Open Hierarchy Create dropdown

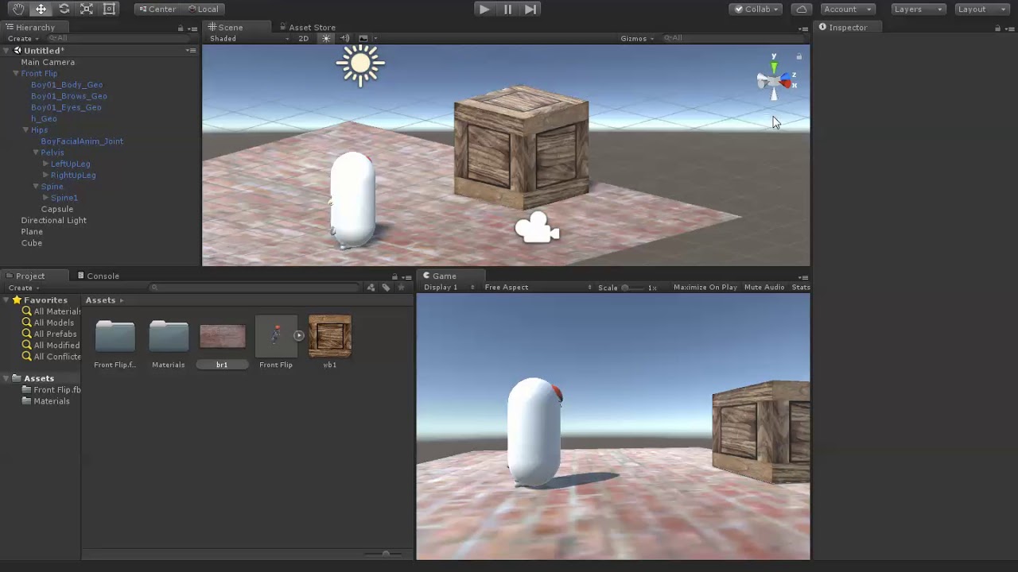point(24,38)
